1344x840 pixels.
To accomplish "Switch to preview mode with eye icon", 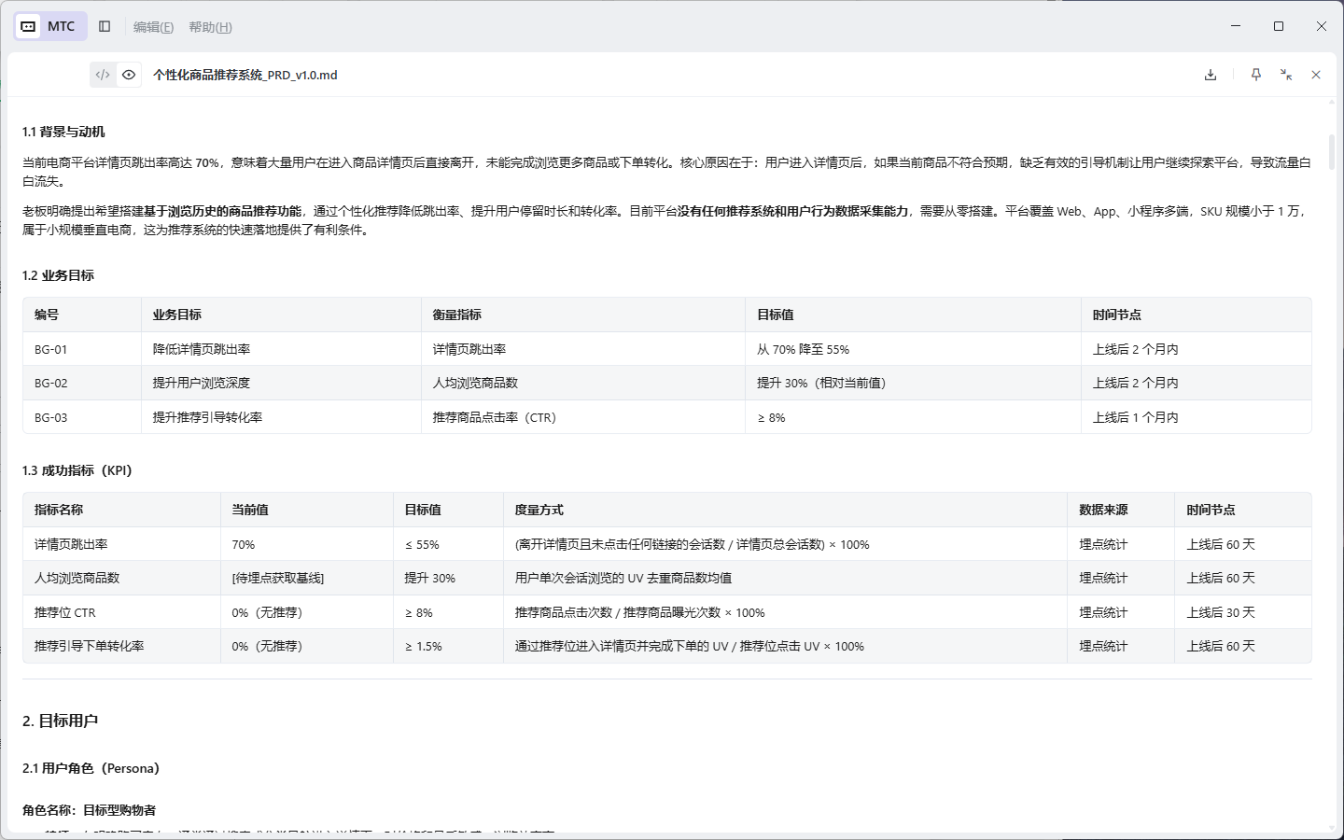I will (129, 75).
